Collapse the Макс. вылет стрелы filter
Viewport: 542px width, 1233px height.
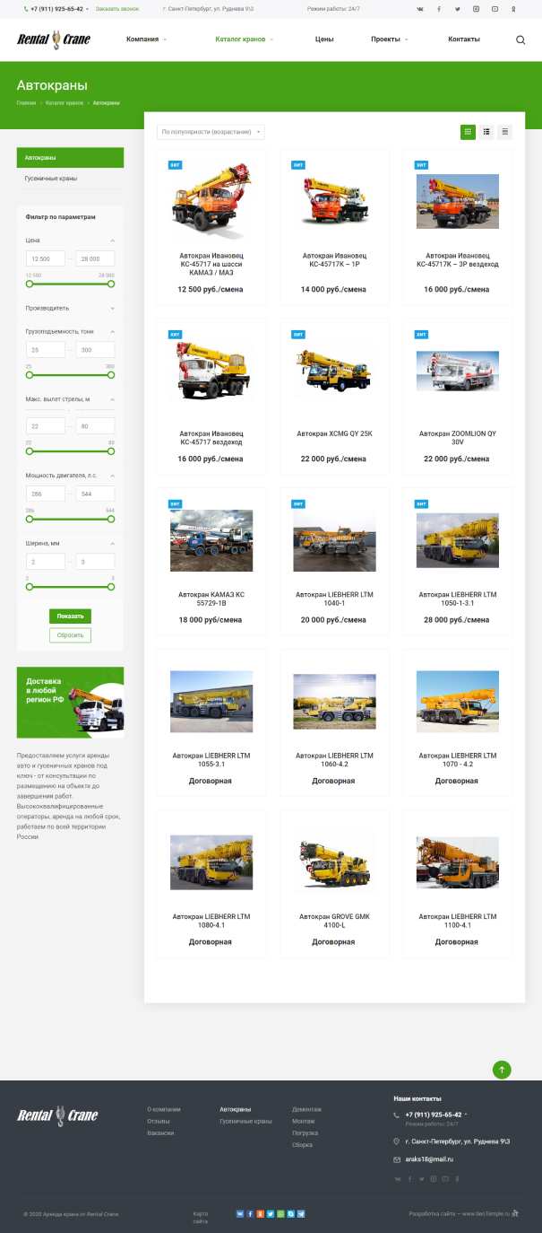coord(112,399)
